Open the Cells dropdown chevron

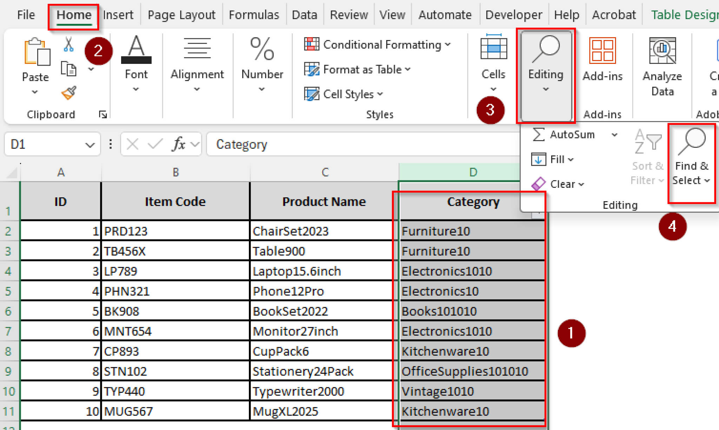coord(493,90)
